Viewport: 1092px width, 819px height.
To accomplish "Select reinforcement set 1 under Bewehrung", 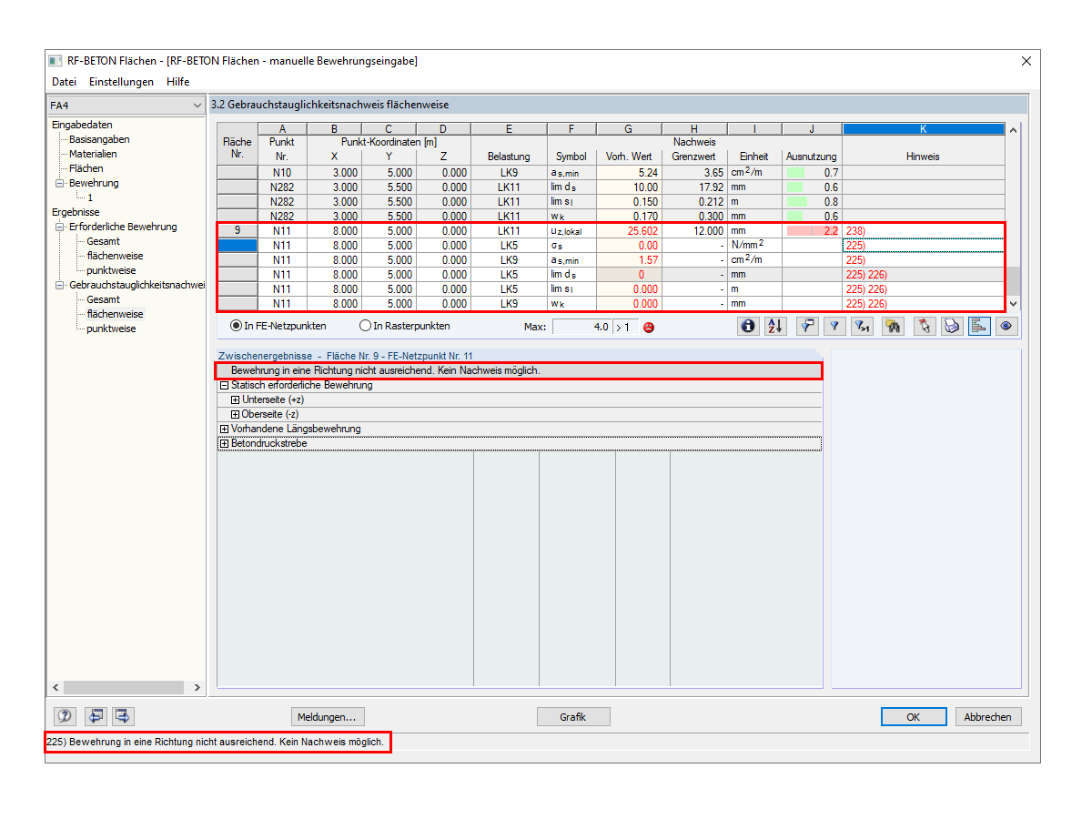I will click(x=90, y=197).
